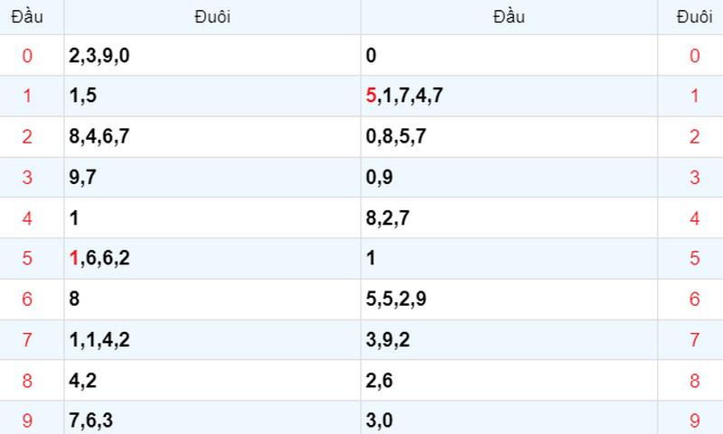Select the cell with 3,9,2
Viewport: 723px width, 434px height.
tap(509, 339)
